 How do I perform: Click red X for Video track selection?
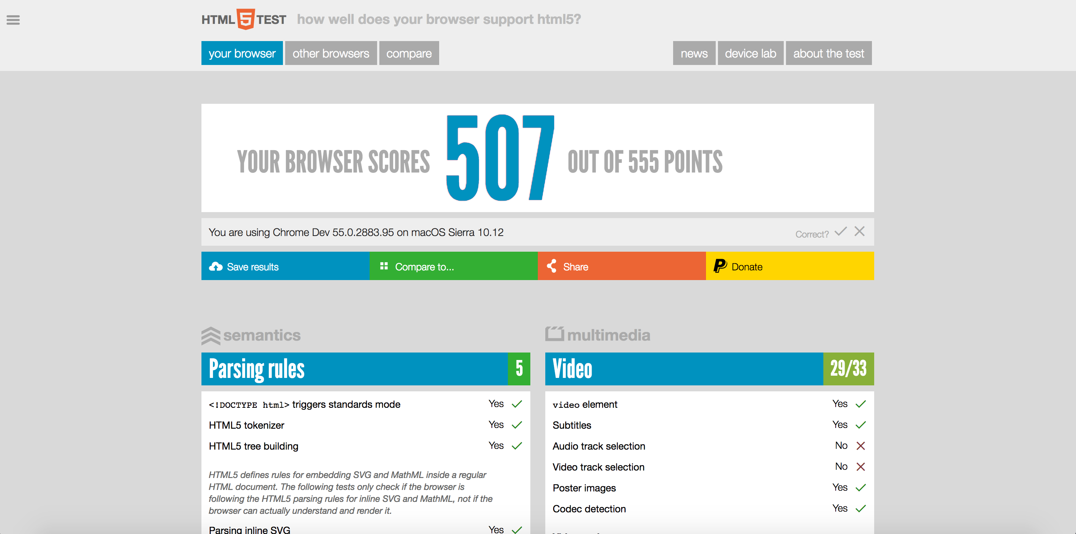[x=860, y=466]
